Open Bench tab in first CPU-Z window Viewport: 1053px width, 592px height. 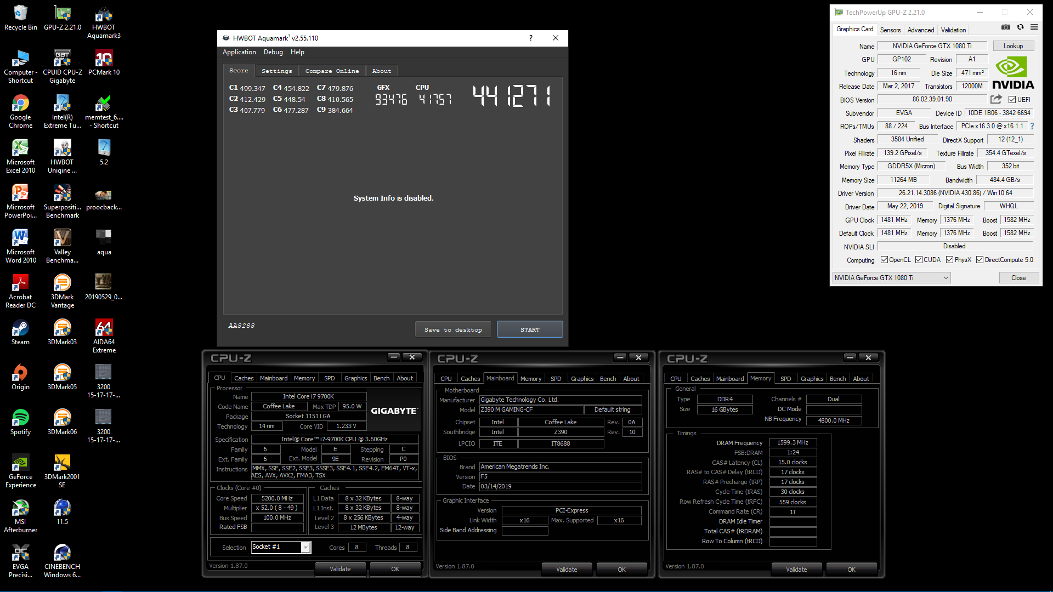click(381, 378)
